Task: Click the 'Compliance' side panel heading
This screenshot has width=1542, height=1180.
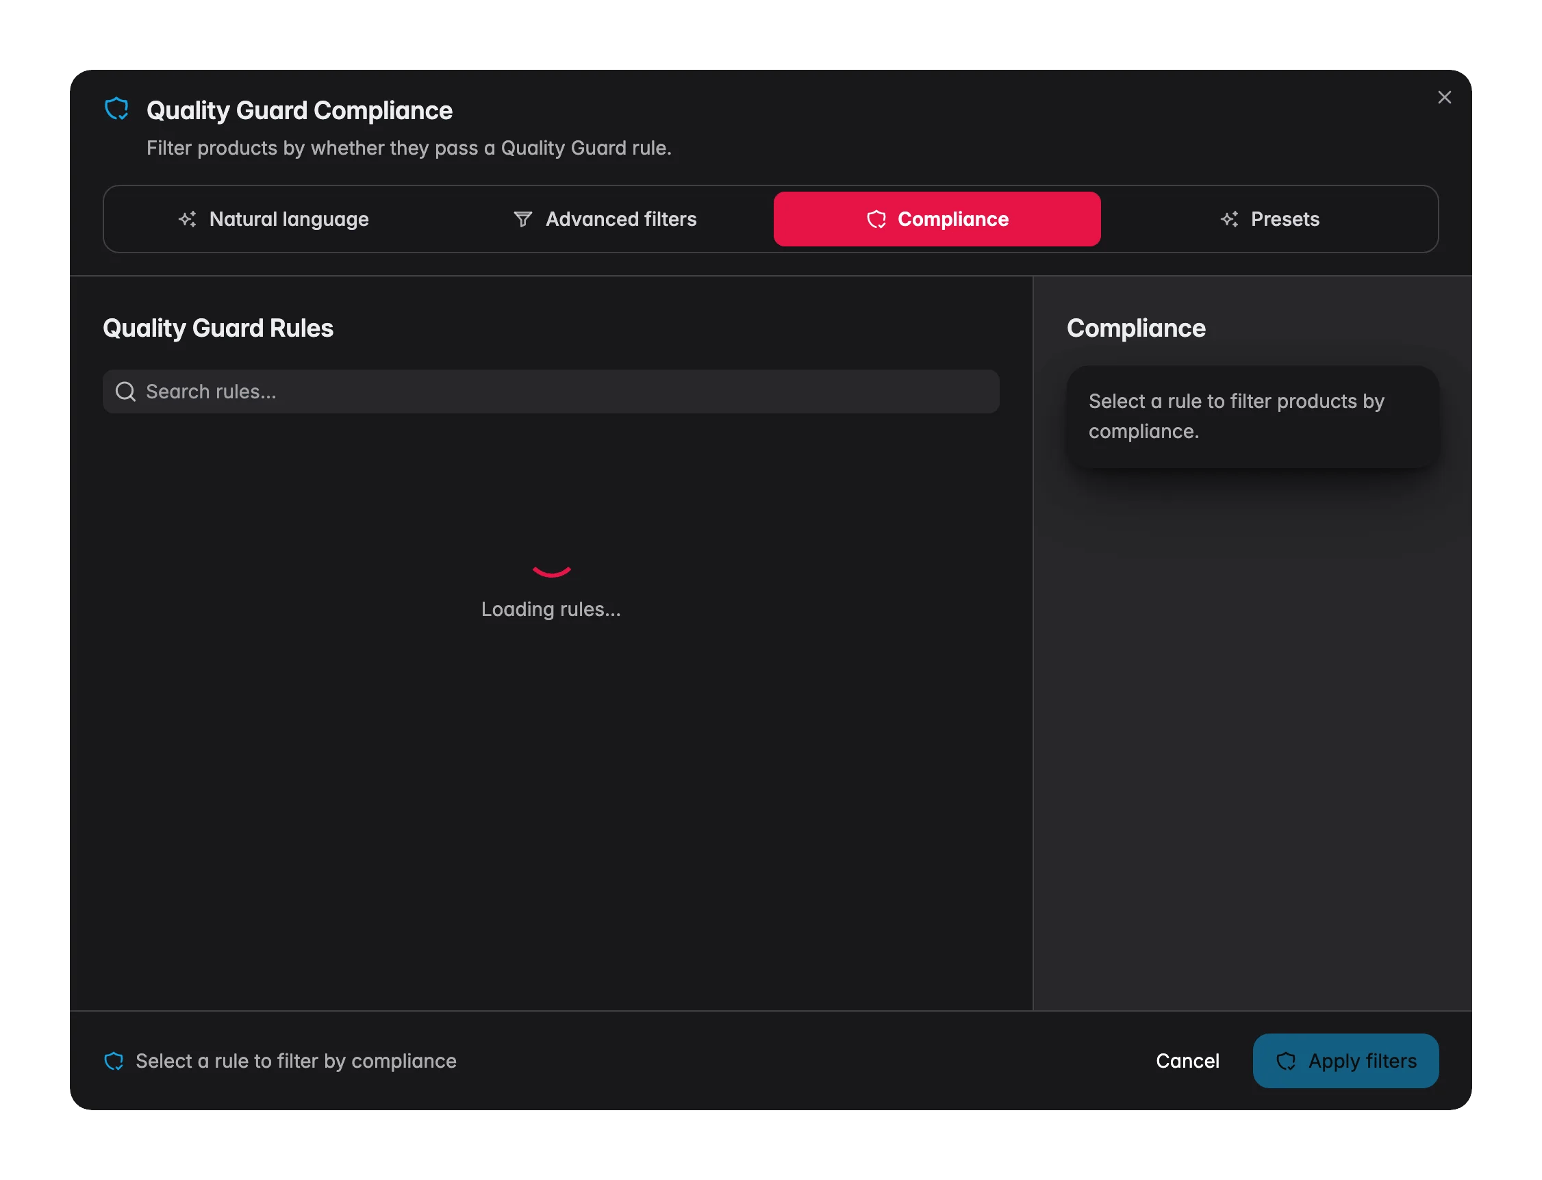Action: pos(1136,328)
